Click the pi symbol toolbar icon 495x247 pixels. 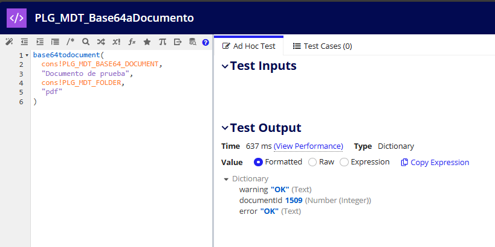(x=162, y=42)
